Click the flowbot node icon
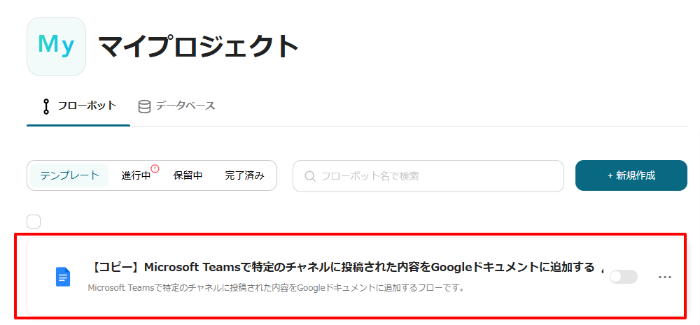Image resolution: width=700 pixels, height=325 pixels. click(x=46, y=106)
